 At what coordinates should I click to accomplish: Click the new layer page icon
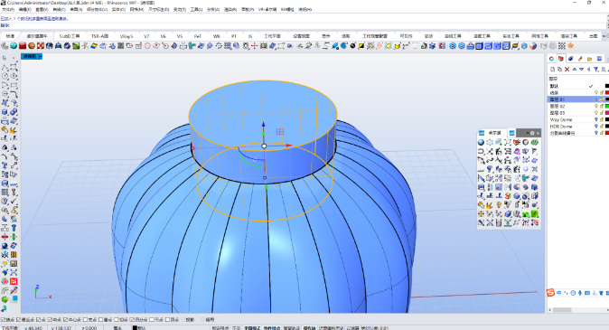tap(553, 70)
